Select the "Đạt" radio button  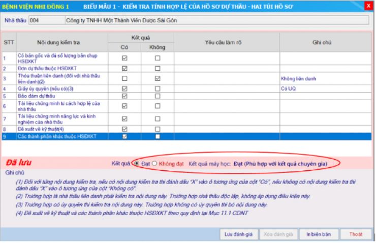coord(137,163)
